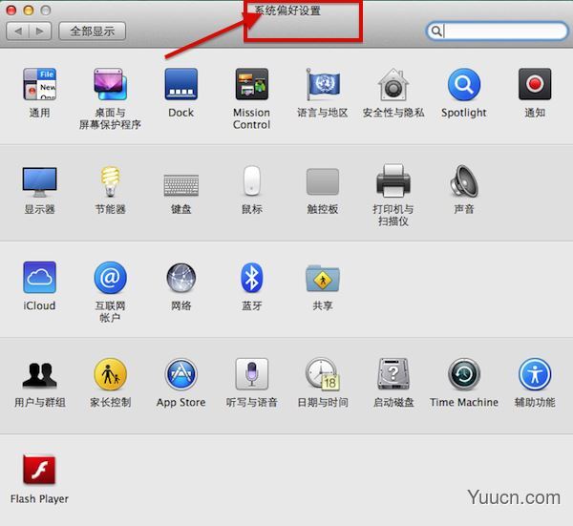
Task: Click the 全部显示 (Show All) button
Action: [92, 31]
